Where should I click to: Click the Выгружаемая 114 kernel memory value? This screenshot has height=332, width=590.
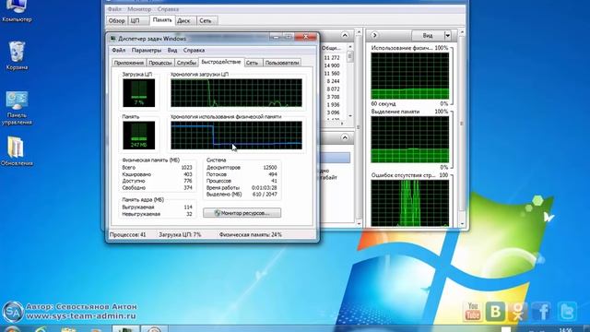pyautogui.click(x=188, y=207)
